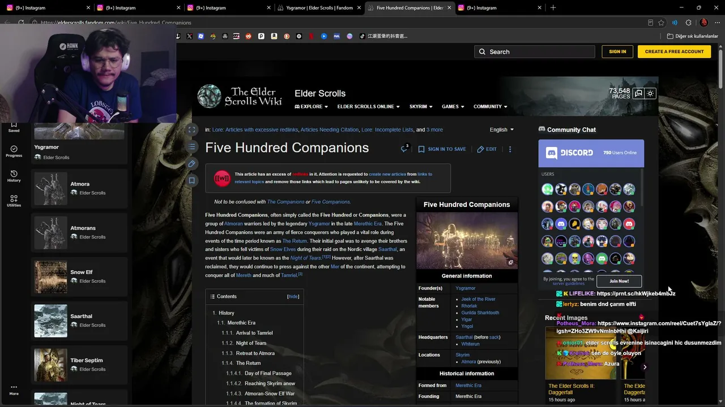725x407 pixels.
Task: Open the Atmora card in sidebar list
Action: [x=79, y=188]
